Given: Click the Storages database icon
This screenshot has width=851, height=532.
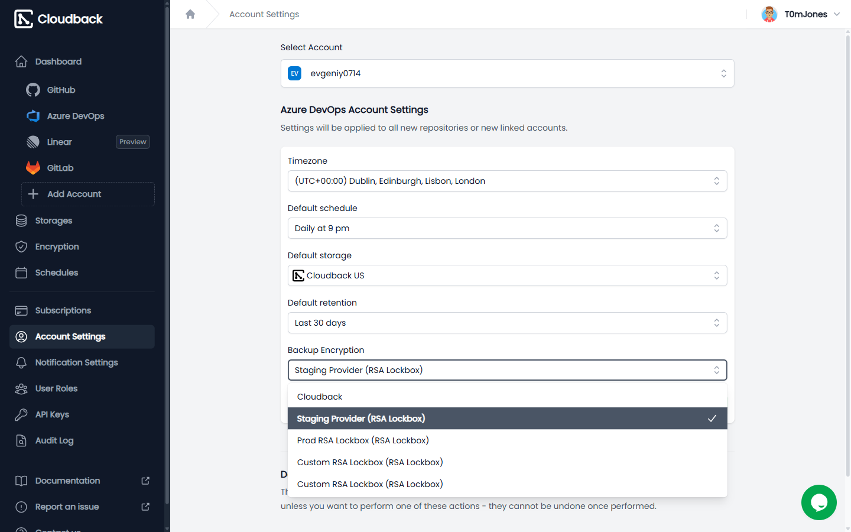Looking at the screenshot, I should (x=21, y=220).
